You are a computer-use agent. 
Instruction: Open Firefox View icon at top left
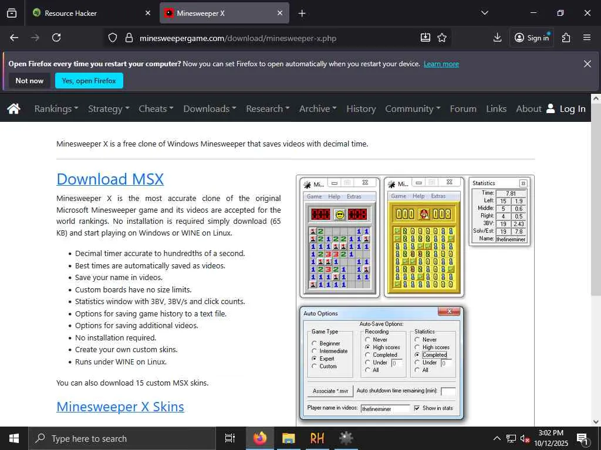click(x=12, y=13)
